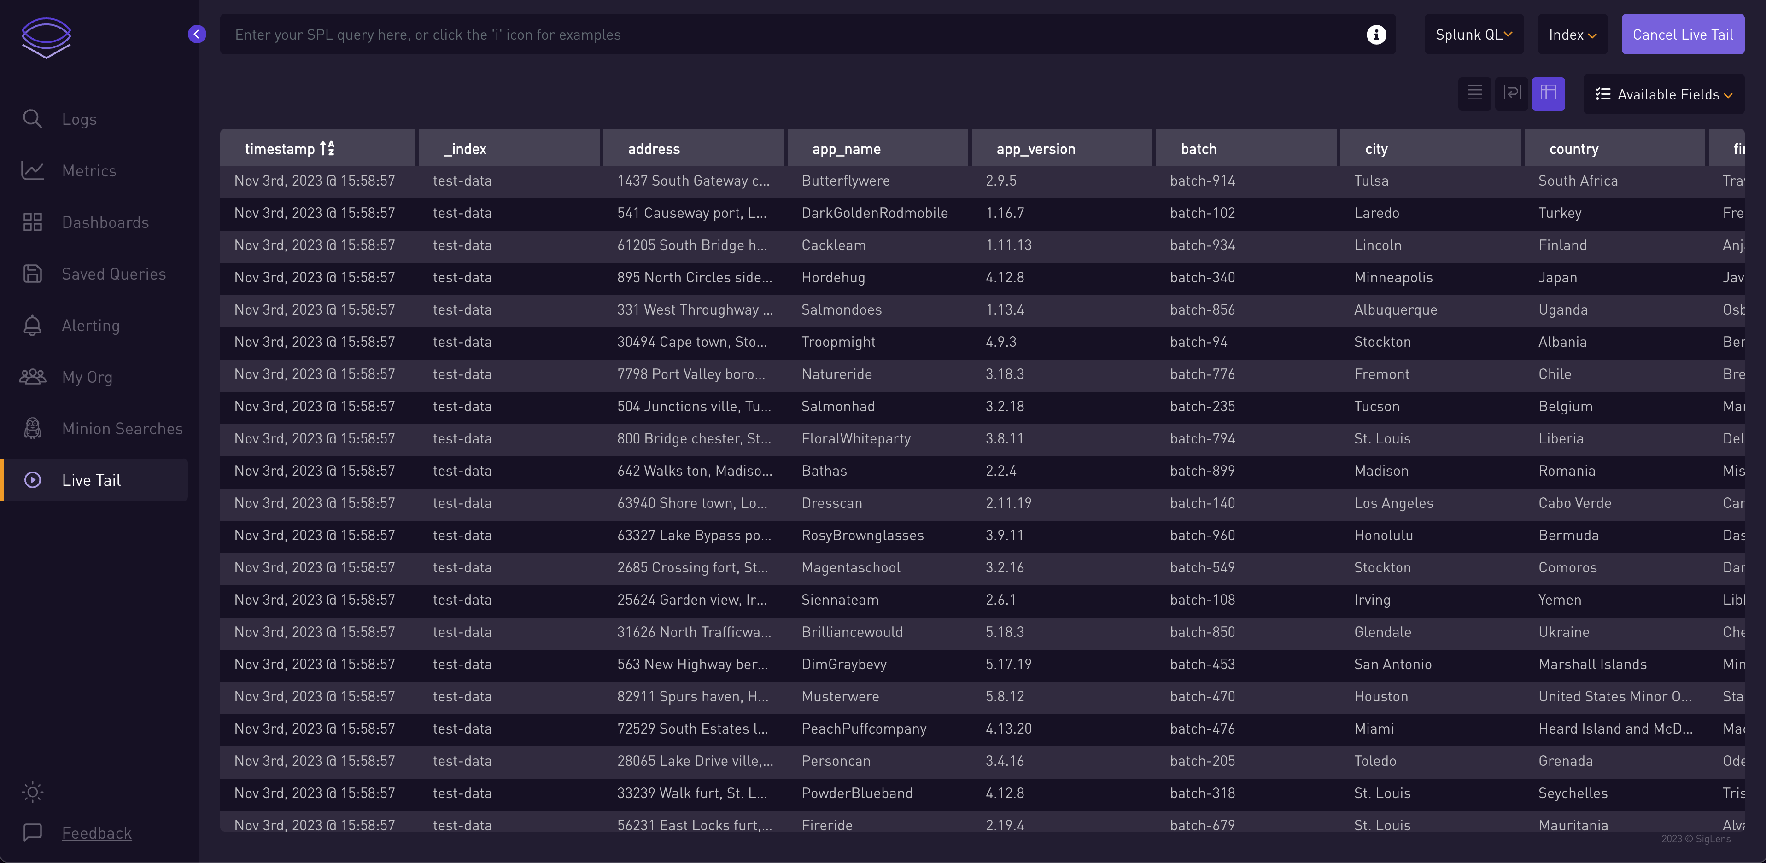The height and width of the screenshot is (863, 1766).
Task: Go to Dashboards in the sidebar
Action: click(105, 222)
